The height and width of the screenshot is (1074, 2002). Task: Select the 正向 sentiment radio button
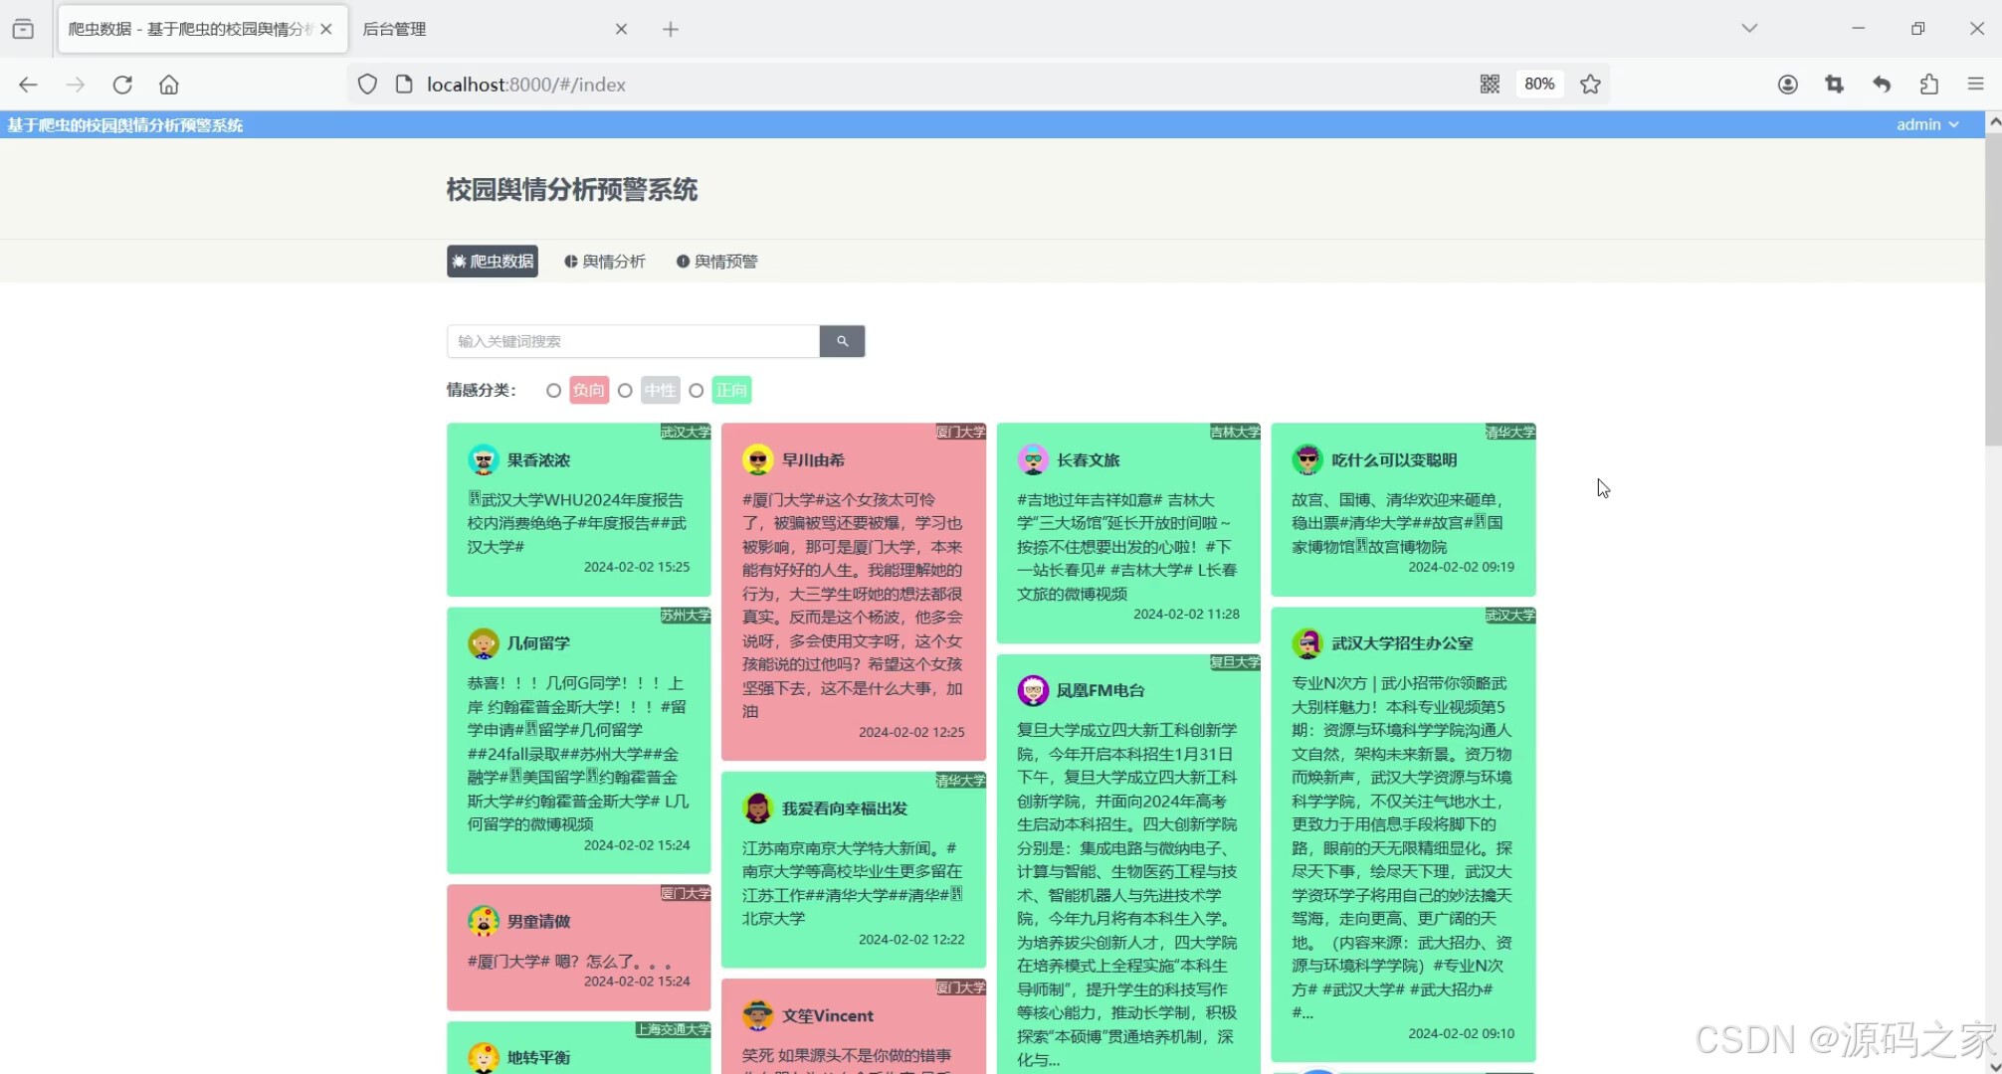pyautogui.click(x=697, y=391)
